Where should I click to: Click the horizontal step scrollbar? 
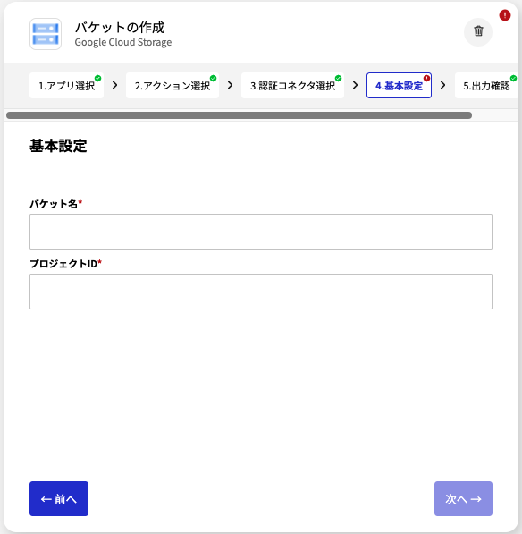click(x=239, y=115)
